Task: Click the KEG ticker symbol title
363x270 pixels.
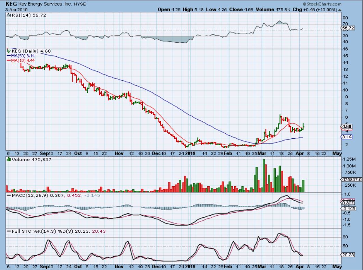Action: 11,4
